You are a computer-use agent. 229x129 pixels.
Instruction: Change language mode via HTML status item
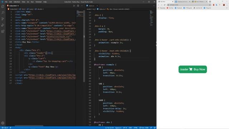click(x=136, y=128)
